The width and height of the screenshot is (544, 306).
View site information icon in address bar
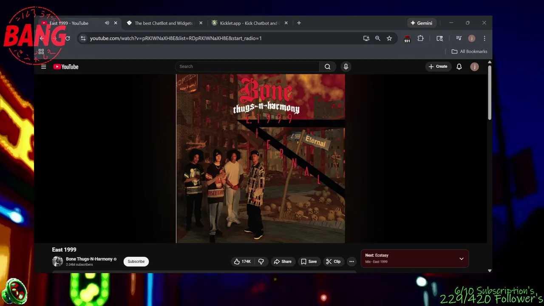click(83, 38)
